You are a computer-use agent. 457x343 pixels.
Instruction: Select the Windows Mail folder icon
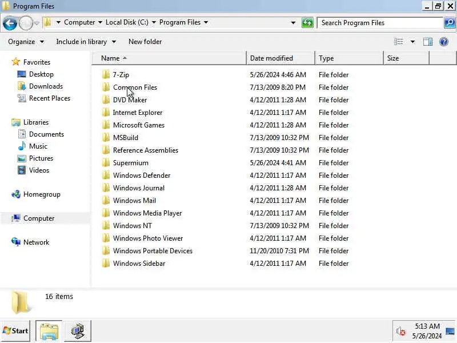point(106,201)
